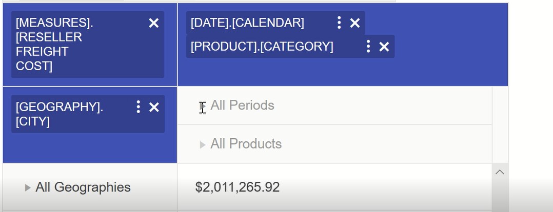This screenshot has width=553, height=212.
Task: Expand the All Periods member arrow
Action: tap(203, 106)
